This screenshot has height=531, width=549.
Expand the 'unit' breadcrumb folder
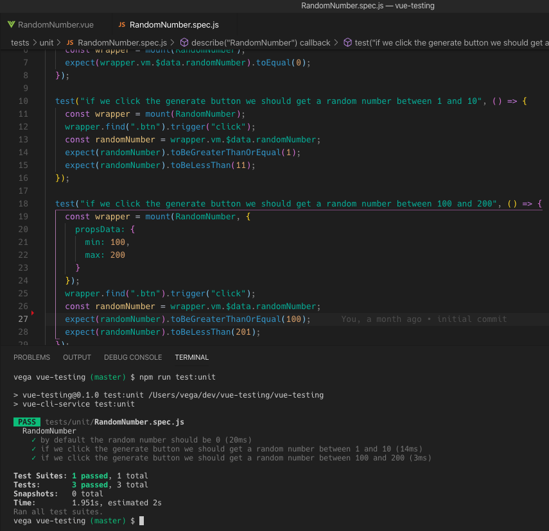pos(46,43)
